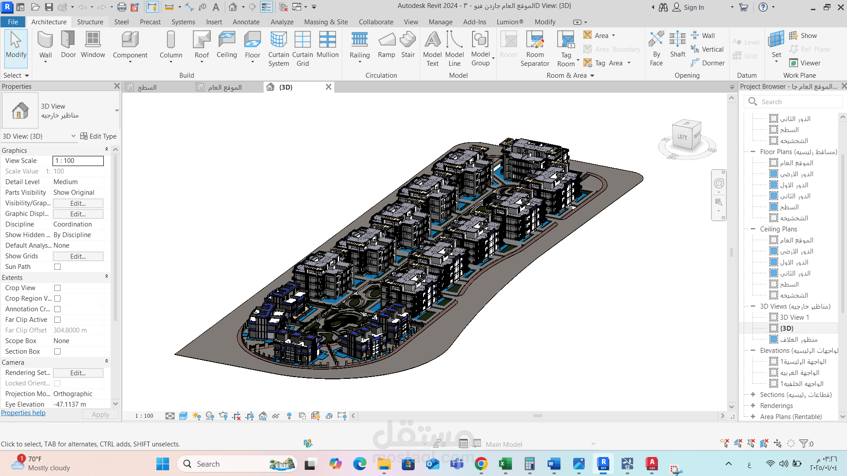
Task: Select the Model Line tool
Action: [x=454, y=49]
